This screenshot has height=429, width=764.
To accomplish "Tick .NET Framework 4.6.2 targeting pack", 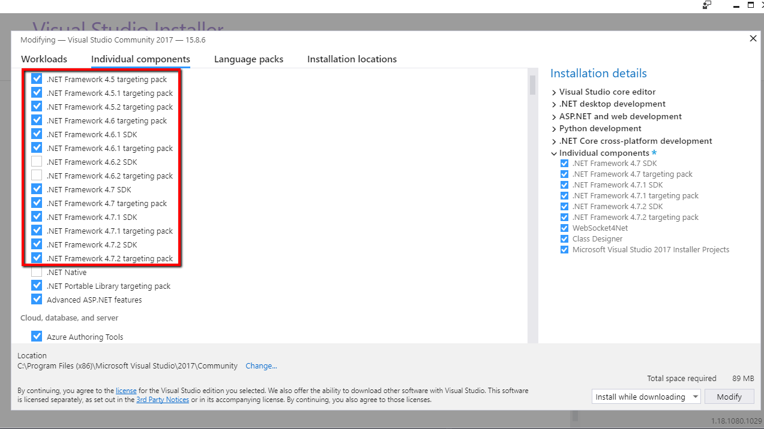I will tap(37, 176).
